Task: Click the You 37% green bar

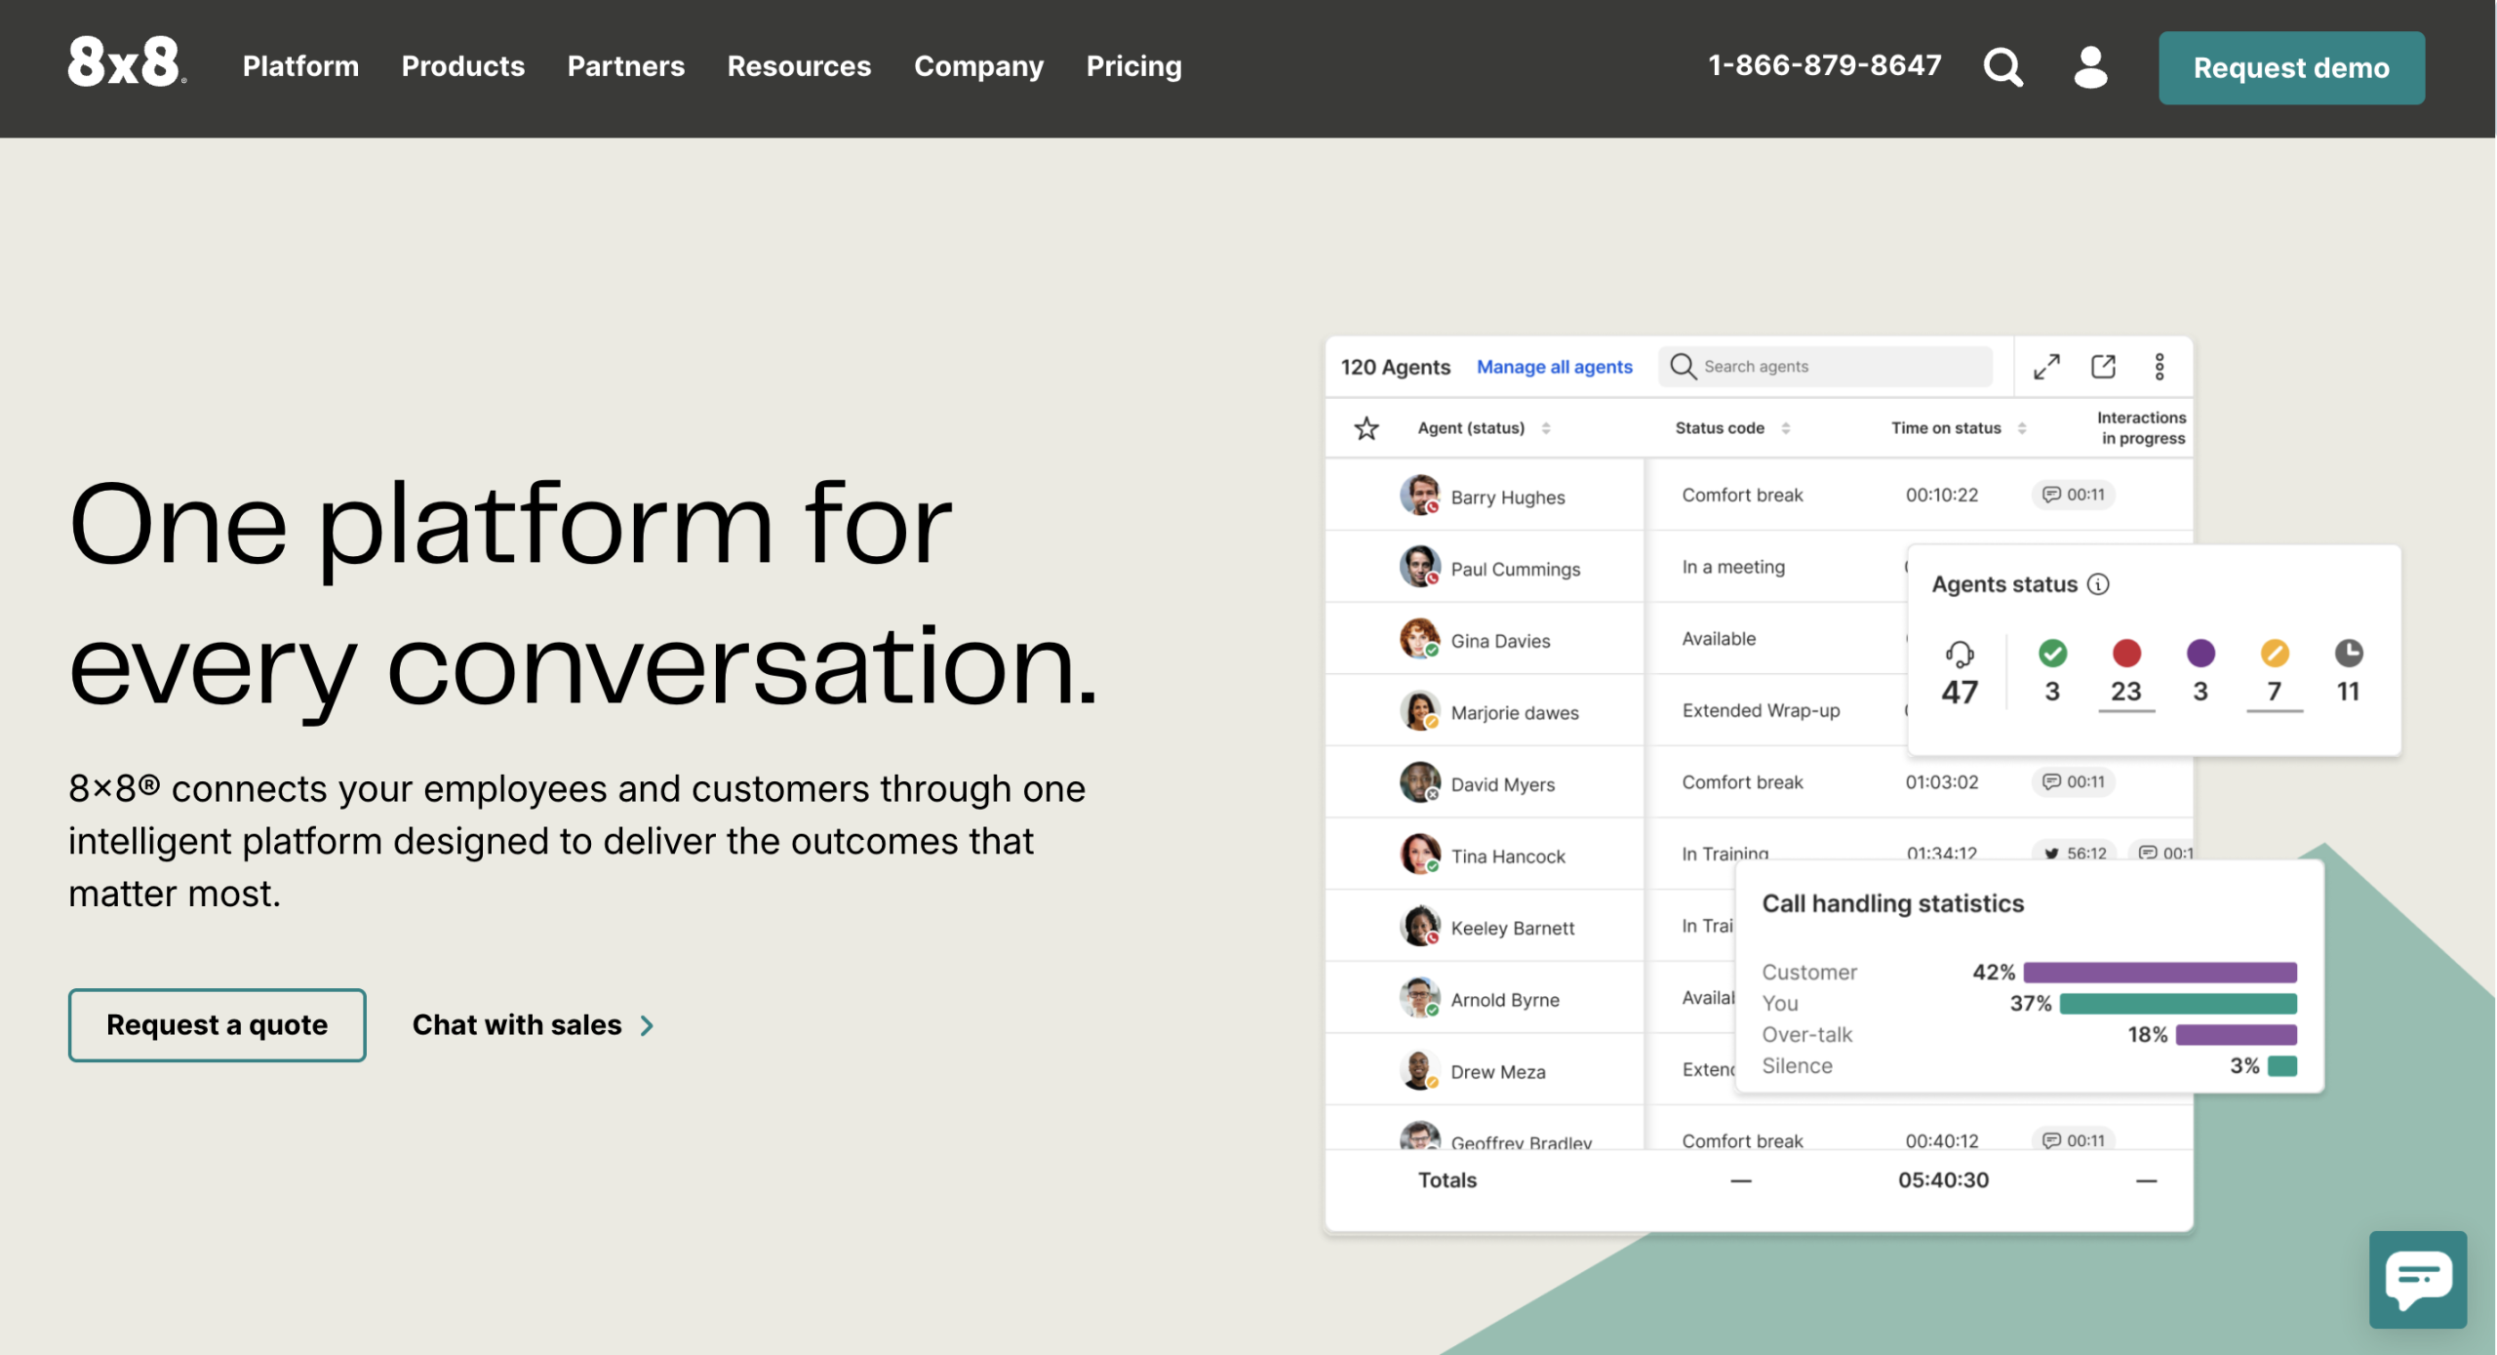Action: click(2178, 1004)
